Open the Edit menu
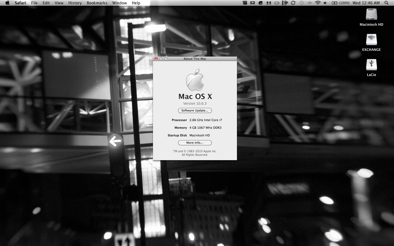The height and width of the screenshot is (246, 394). 46,3
